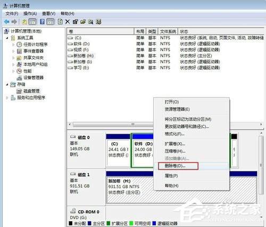Select the 新加卷 (I:) volume row
Viewport: 266px width, 227px height.
(x=165, y=62)
